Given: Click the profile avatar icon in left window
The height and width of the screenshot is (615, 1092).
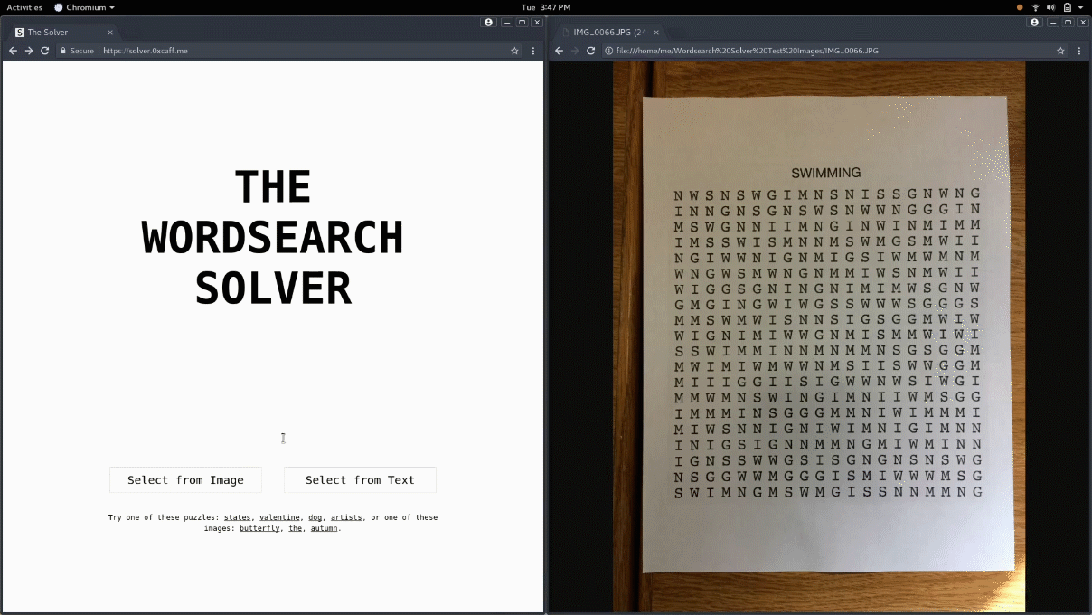Looking at the screenshot, I should click(488, 22).
